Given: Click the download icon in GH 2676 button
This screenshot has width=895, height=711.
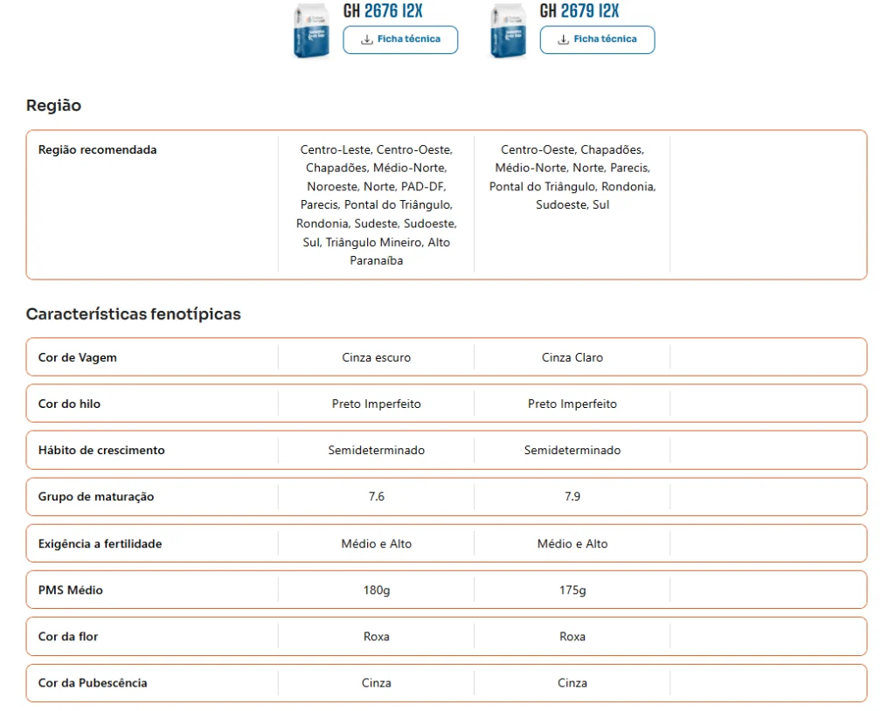Looking at the screenshot, I should [367, 39].
